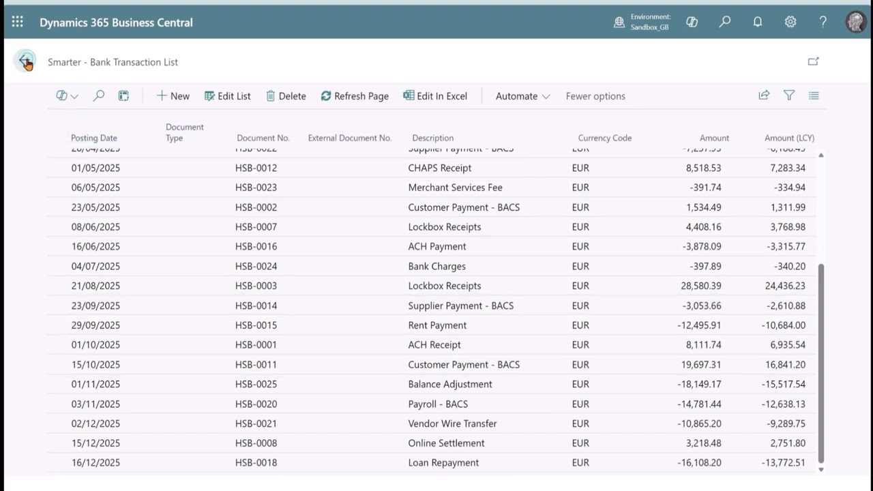Click Payroll - BACS description
The height and width of the screenshot is (491, 873).
pyautogui.click(x=438, y=404)
